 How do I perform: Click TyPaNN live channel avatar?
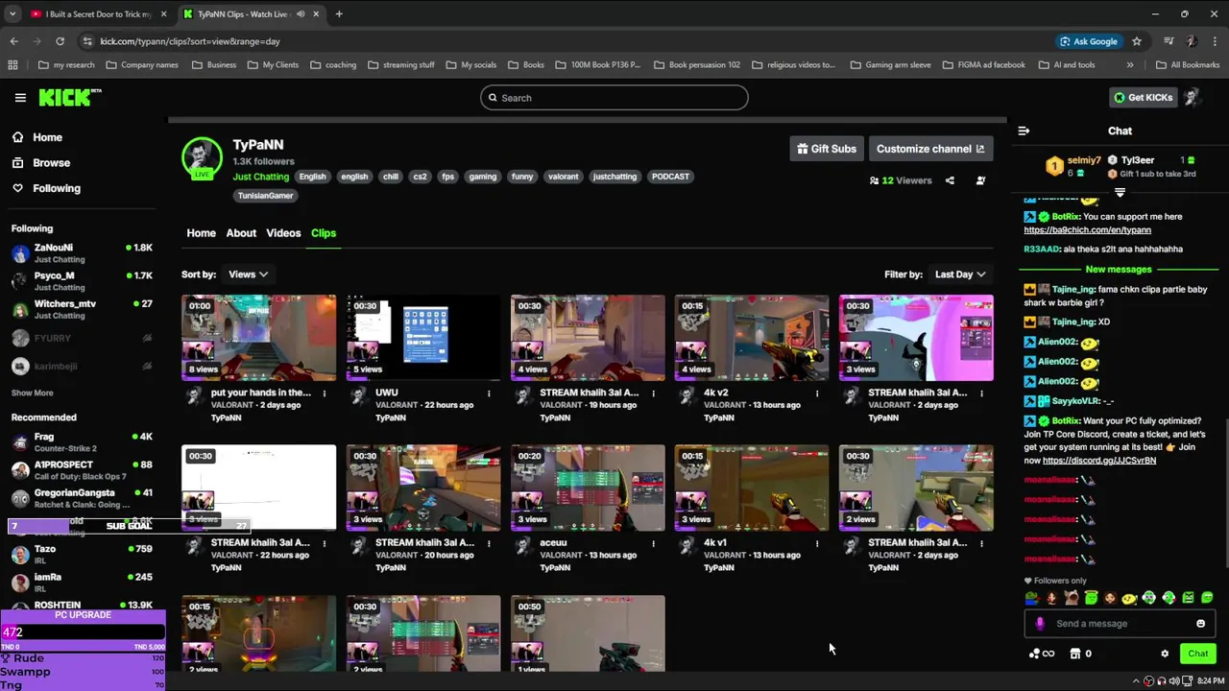(x=202, y=158)
